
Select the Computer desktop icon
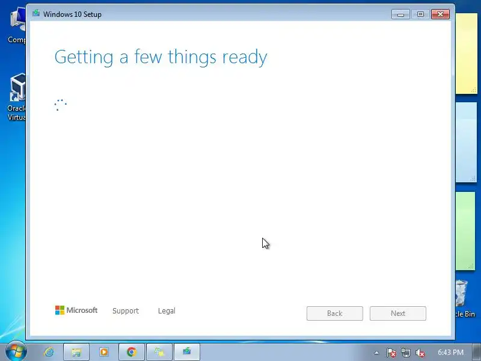point(16,25)
